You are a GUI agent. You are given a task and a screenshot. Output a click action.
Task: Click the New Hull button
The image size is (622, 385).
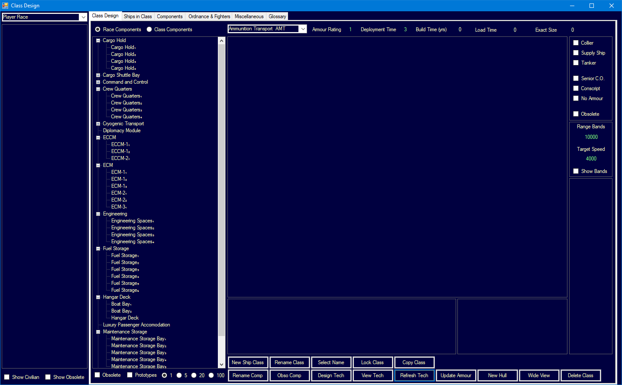(497, 375)
